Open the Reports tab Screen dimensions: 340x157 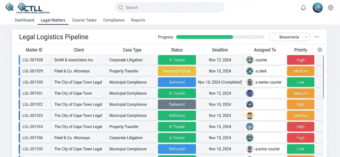138,20
